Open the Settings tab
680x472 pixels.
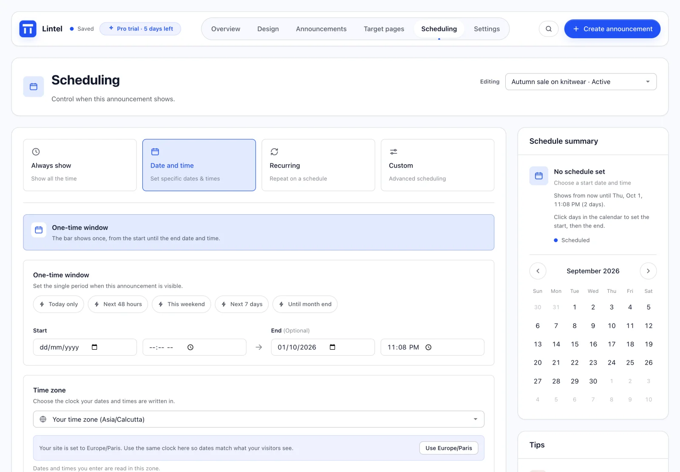point(487,29)
